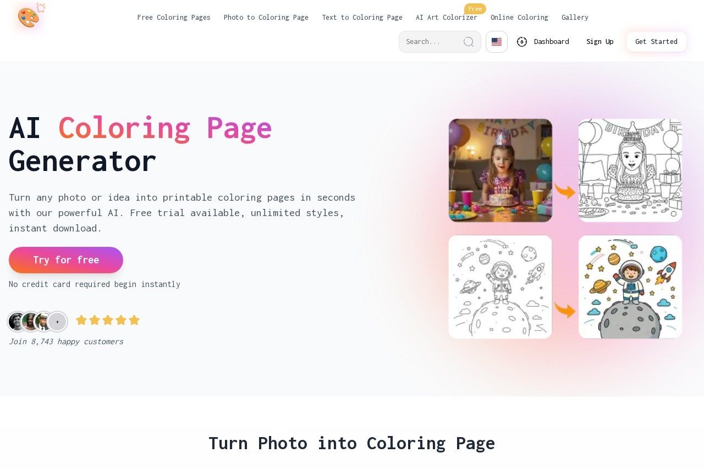Select AI Art Colorizer in navigation
The image size is (704, 469).
point(447,17)
